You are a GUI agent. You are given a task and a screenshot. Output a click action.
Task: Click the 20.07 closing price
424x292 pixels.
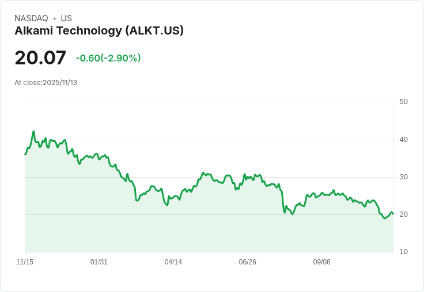[x=40, y=57]
